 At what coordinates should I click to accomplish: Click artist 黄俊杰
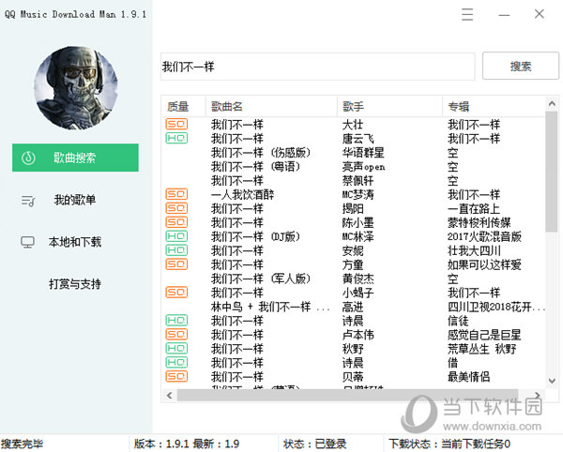(358, 279)
